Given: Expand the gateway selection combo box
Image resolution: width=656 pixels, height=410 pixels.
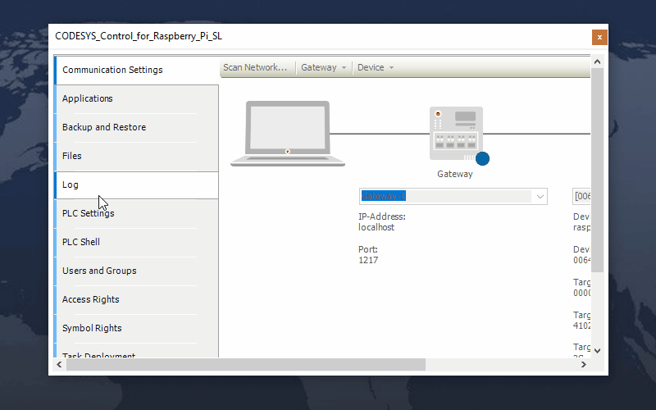Looking at the screenshot, I should click(540, 197).
